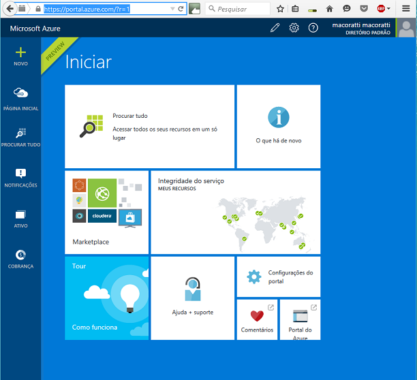417x380 pixels.
Task: Click the external link icon on Comentários tile
Action: 271,307
